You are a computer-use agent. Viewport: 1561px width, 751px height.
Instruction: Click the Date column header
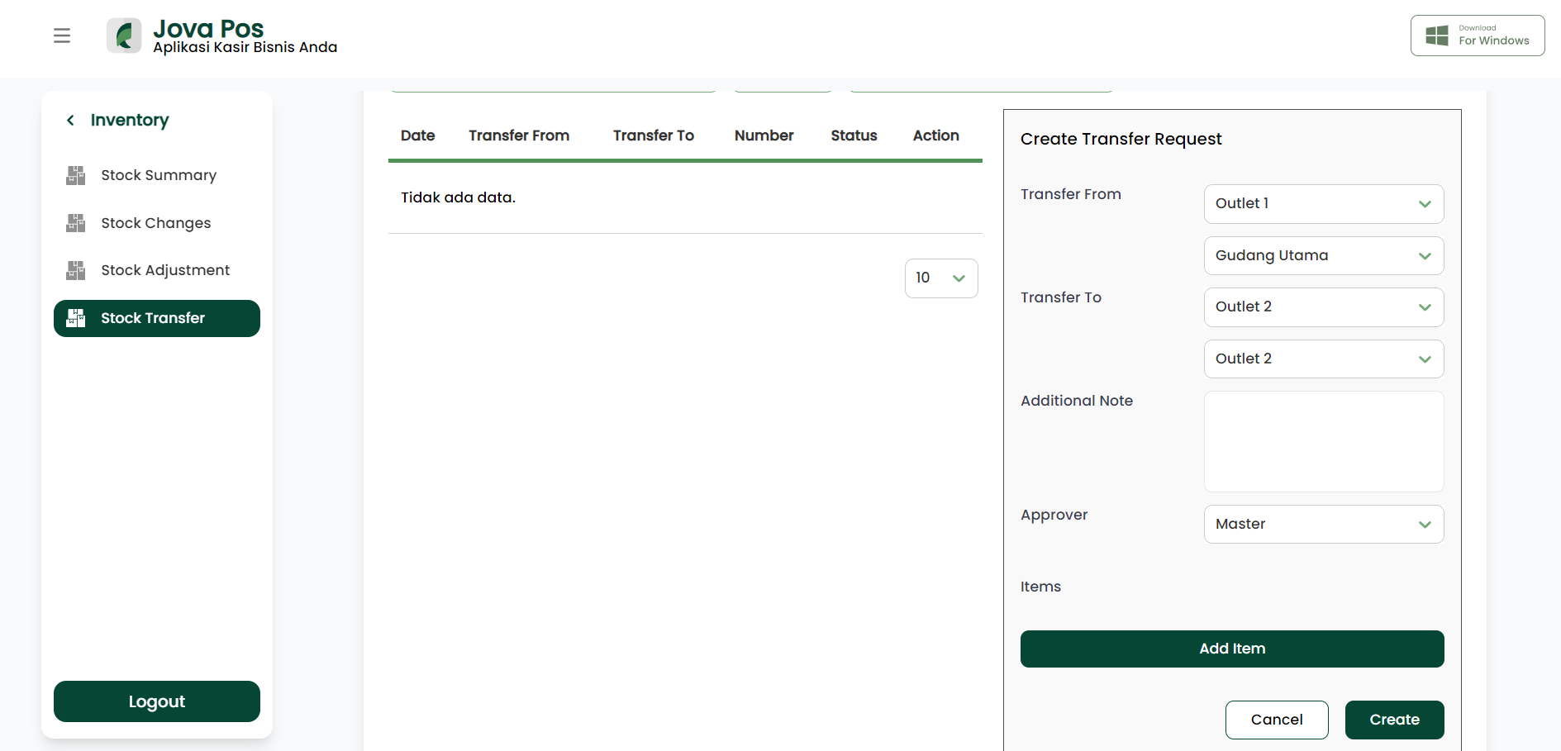tap(418, 135)
